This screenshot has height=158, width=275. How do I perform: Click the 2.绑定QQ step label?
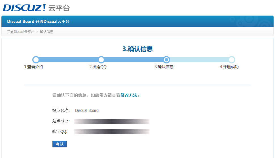(98, 67)
